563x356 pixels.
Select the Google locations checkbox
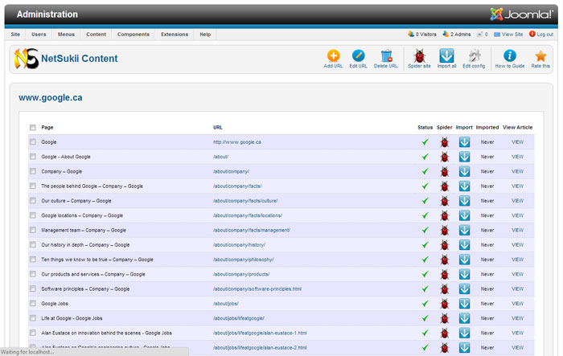pos(33,215)
